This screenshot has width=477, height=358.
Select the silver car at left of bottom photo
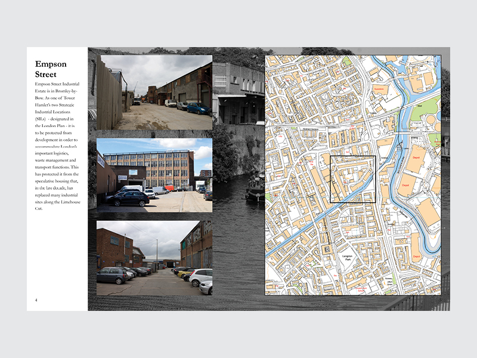pyautogui.click(x=114, y=275)
